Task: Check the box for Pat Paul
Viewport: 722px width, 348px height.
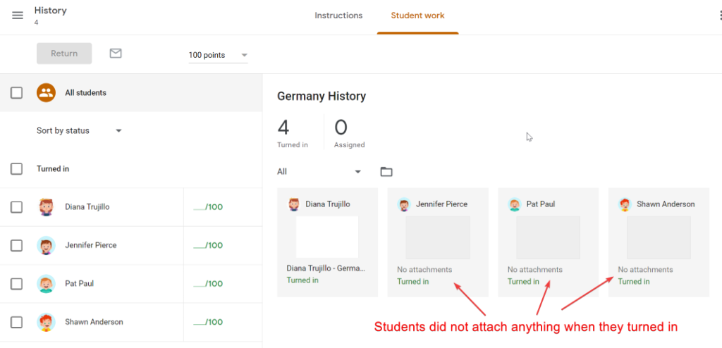Action: 17,284
